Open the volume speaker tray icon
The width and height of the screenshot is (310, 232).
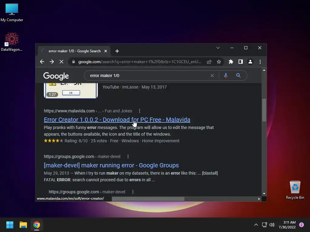point(272,225)
